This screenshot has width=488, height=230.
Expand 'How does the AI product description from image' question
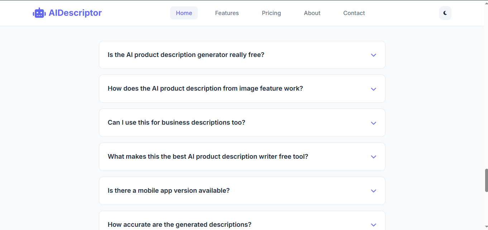coord(205,88)
